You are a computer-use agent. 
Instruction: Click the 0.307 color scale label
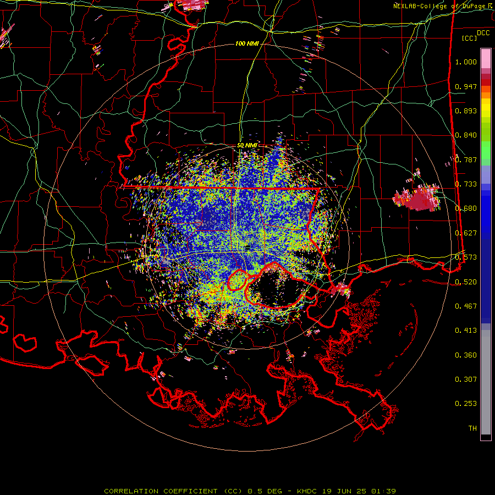466,380
